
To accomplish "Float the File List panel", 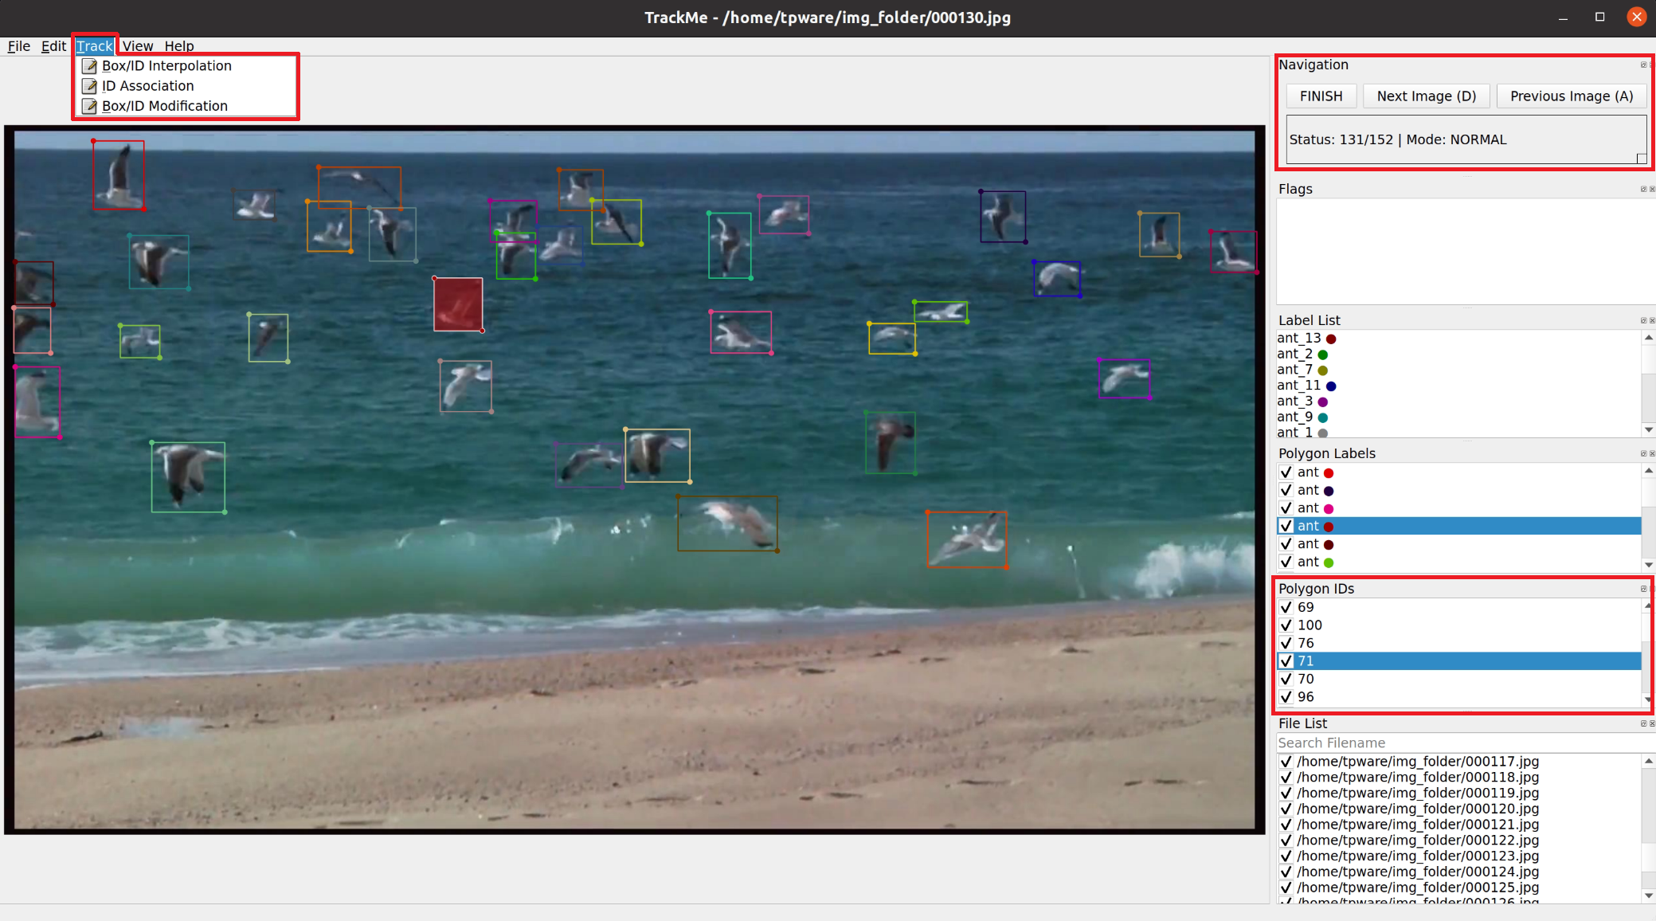I will 1642,724.
